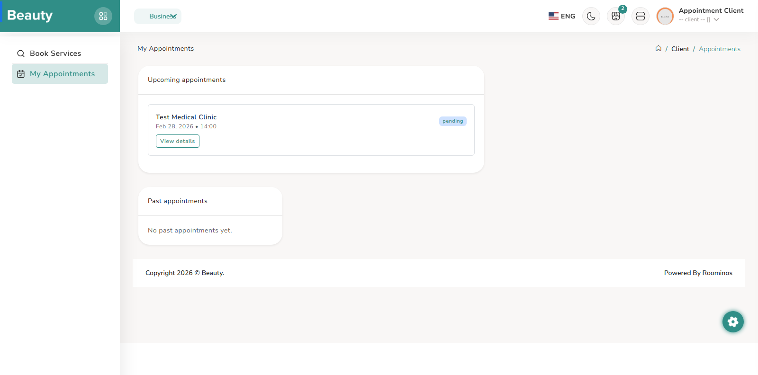758x375 pixels.
Task: Open the floating settings gear button
Action: [x=733, y=322]
